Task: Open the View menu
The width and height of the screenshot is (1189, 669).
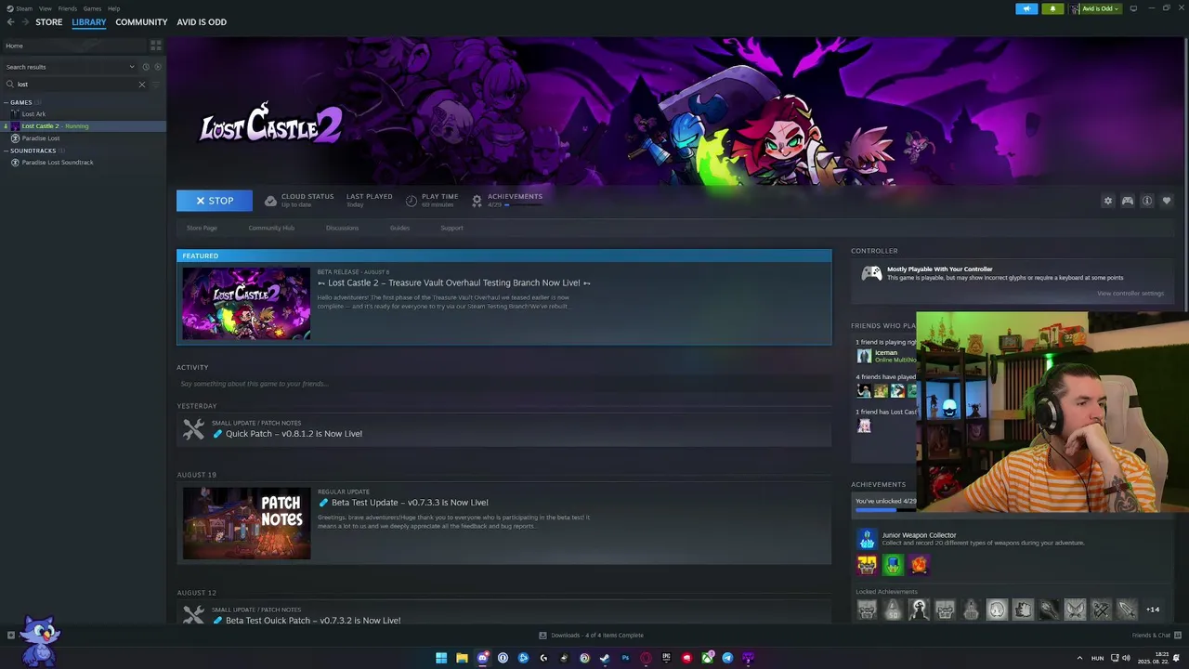Action: pos(45,8)
